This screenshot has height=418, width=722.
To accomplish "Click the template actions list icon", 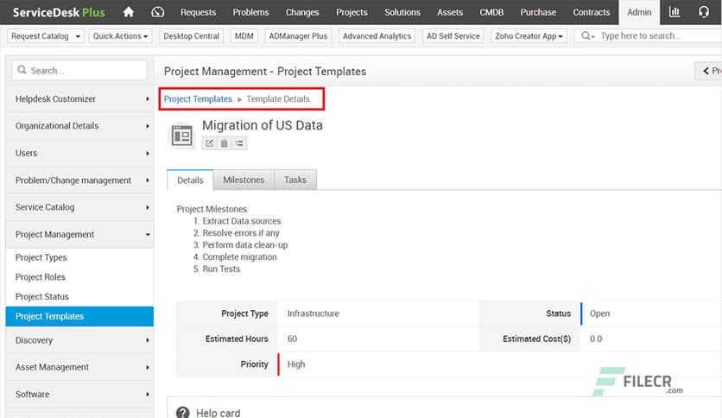I will pos(239,143).
